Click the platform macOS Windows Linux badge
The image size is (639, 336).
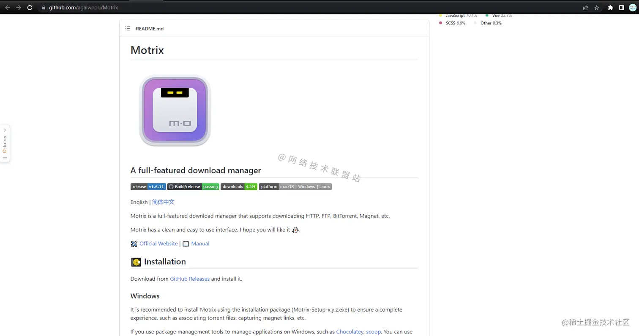coord(295,187)
